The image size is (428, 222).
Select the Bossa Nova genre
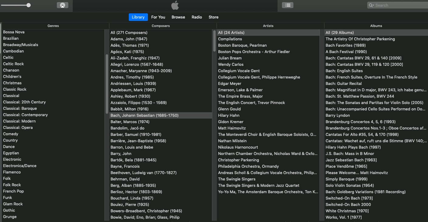coord(14,32)
